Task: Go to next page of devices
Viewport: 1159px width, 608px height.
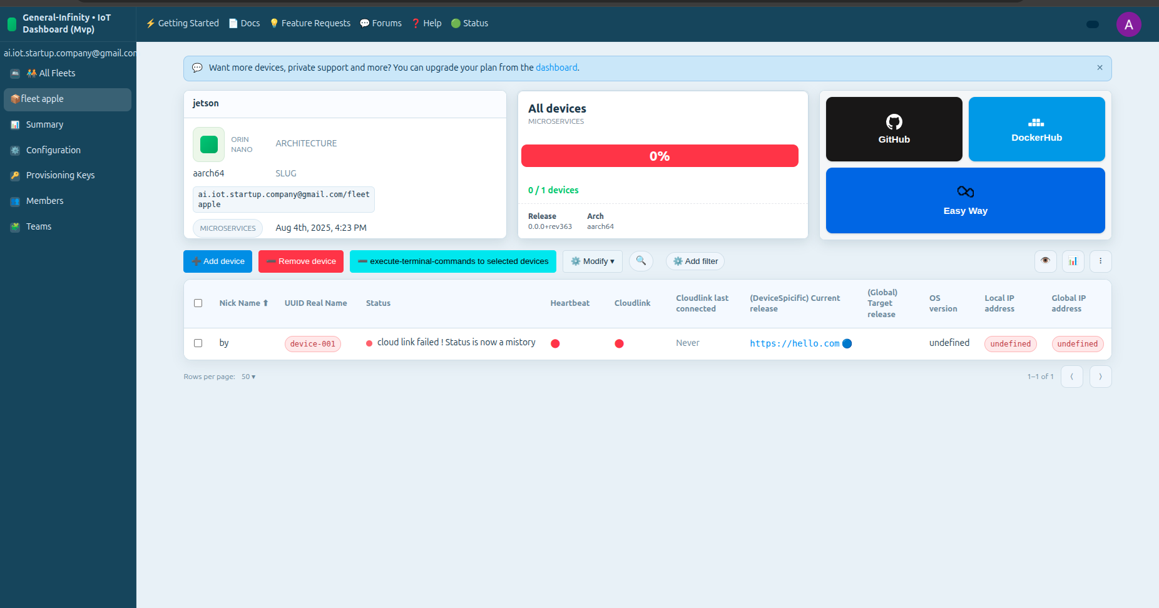Action: point(1100,377)
